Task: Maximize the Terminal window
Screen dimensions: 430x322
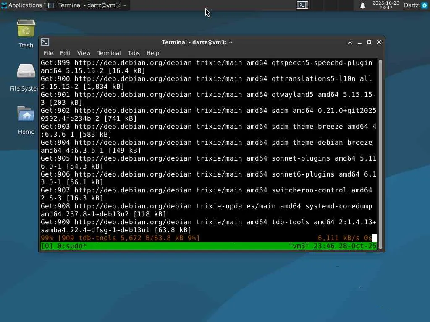Action: tap(369, 42)
